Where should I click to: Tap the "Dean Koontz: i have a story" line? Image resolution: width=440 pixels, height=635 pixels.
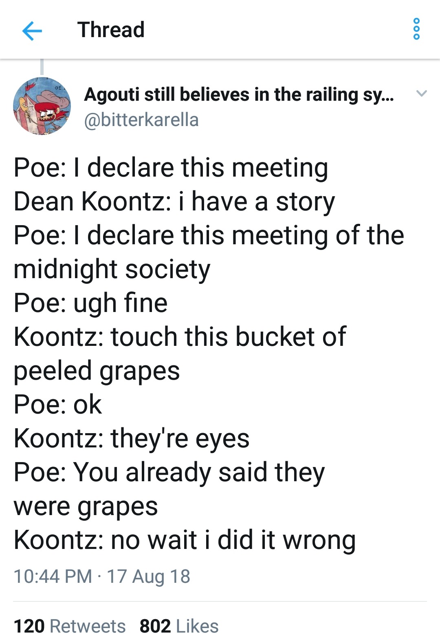(174, 201)
